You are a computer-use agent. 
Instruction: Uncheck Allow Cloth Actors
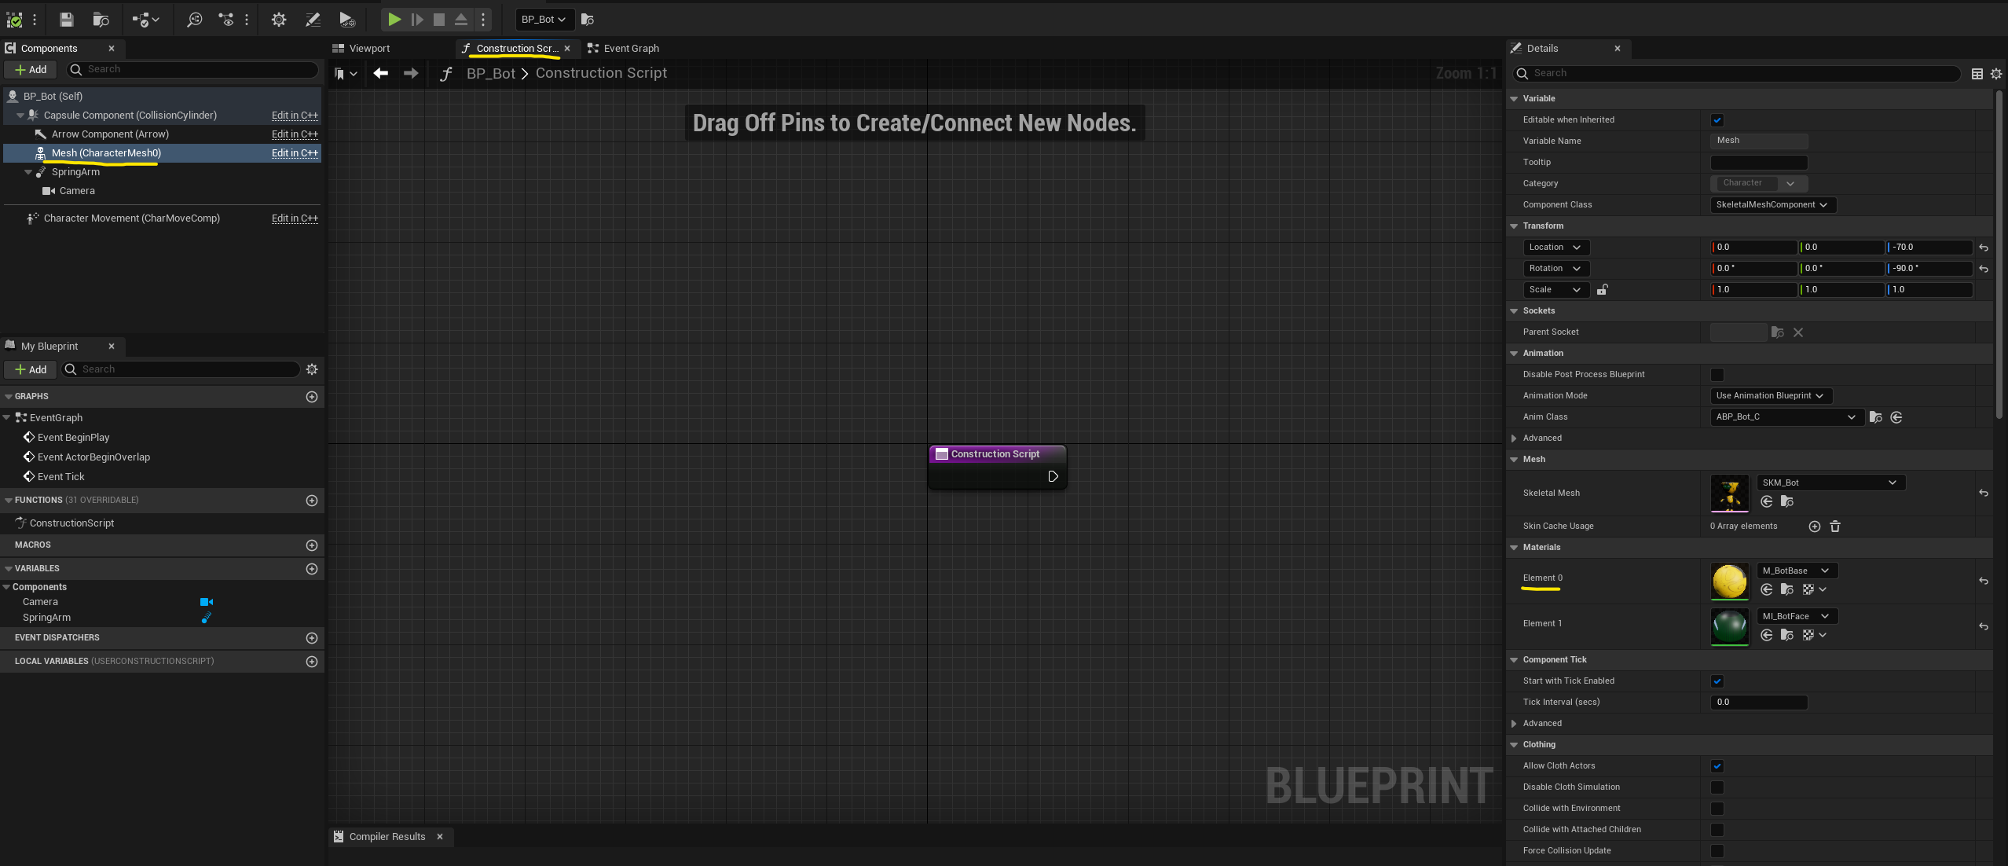click(1717, 766)
